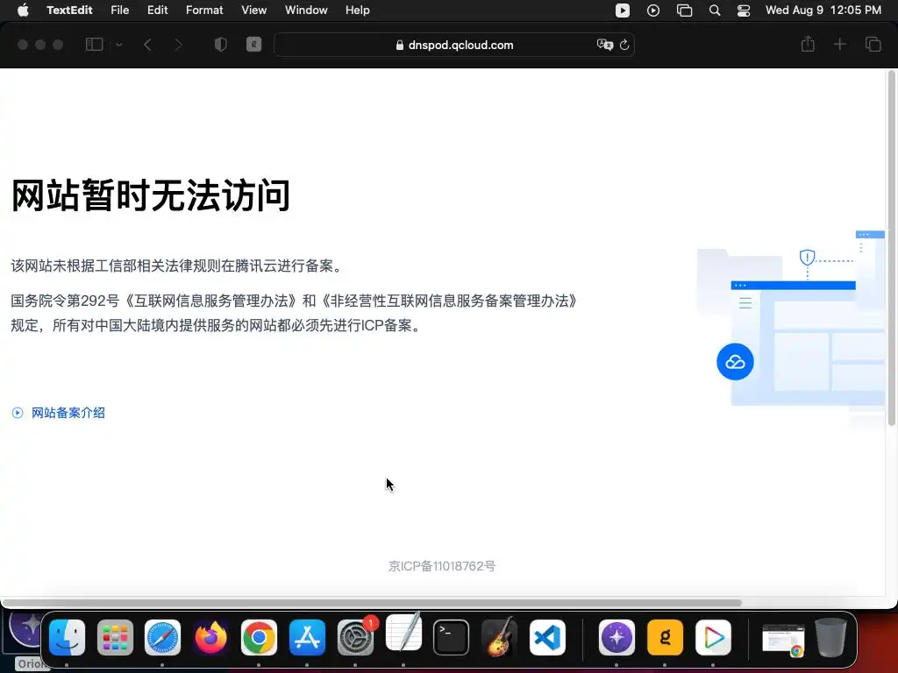Add a new tab with plus
The width and height of the screenshot is (898, 673).
[839, 44]
